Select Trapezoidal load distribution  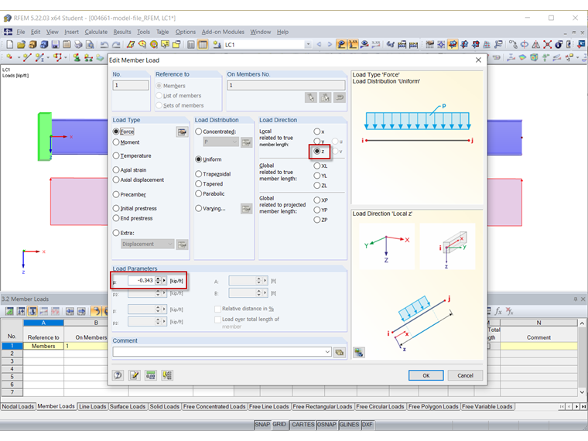pyautogui.click(x=198, y=174)
